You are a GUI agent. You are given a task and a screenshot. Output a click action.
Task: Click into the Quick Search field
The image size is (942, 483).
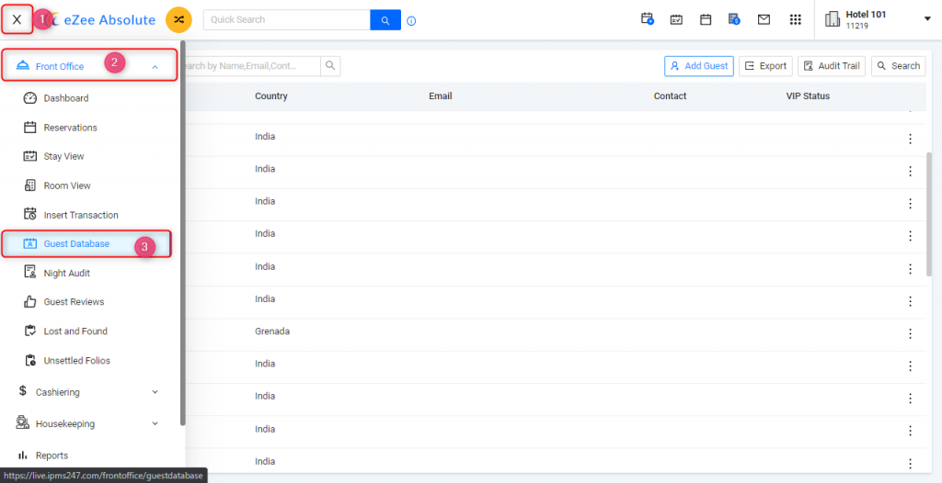coord(287,20)
